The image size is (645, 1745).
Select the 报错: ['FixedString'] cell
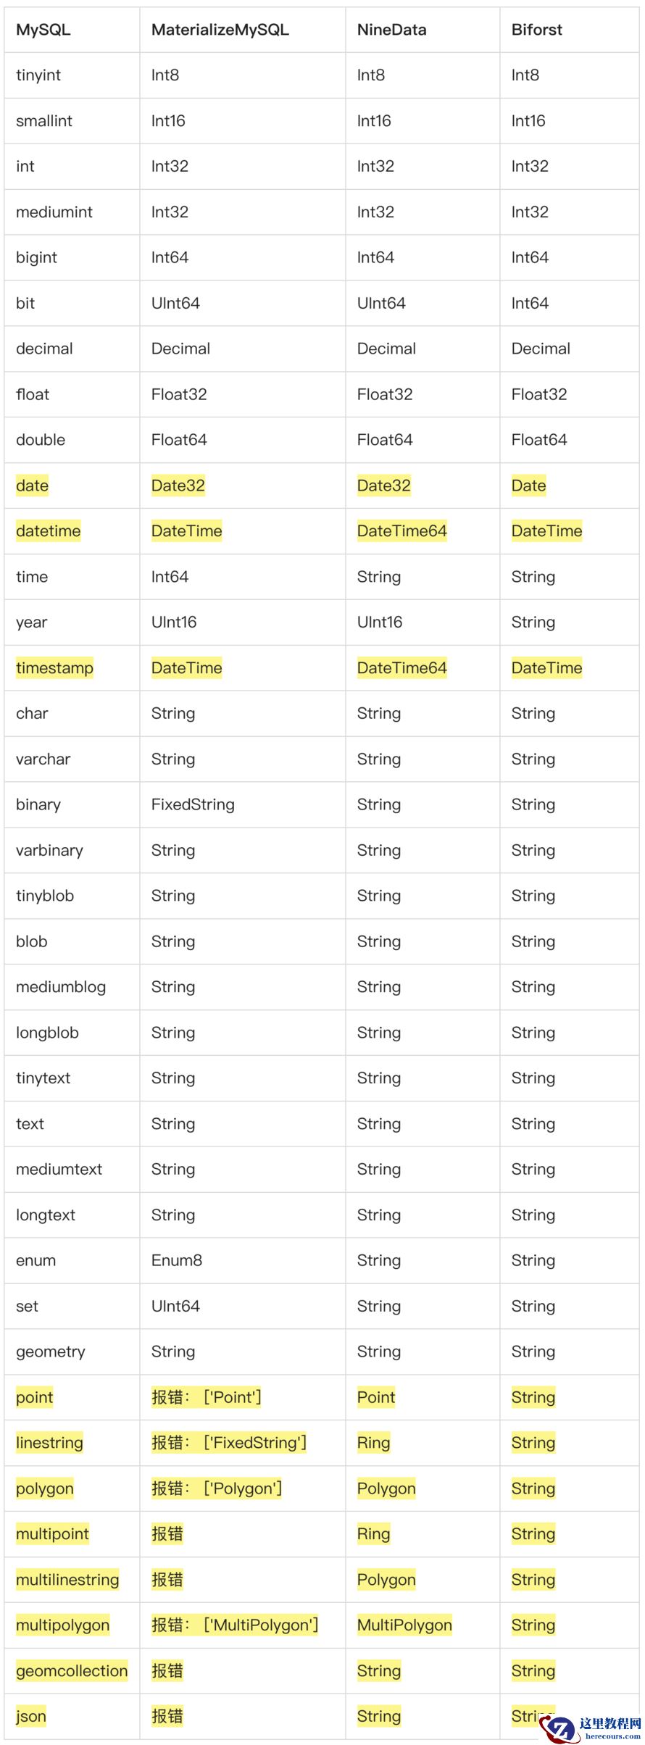tap(229, 1443)
